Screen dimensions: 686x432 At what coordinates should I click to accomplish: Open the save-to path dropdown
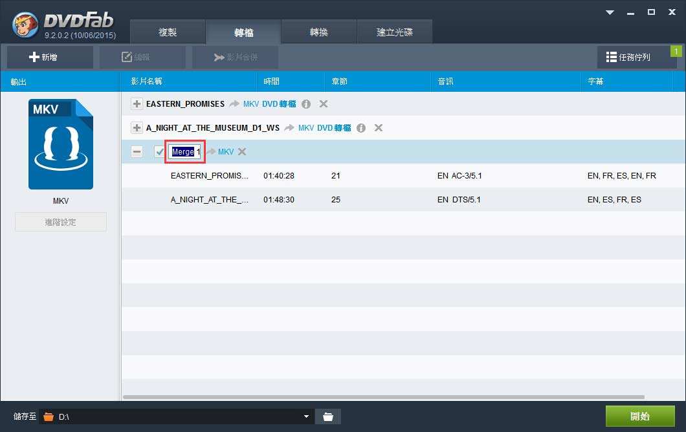click(x=306, y=416)
